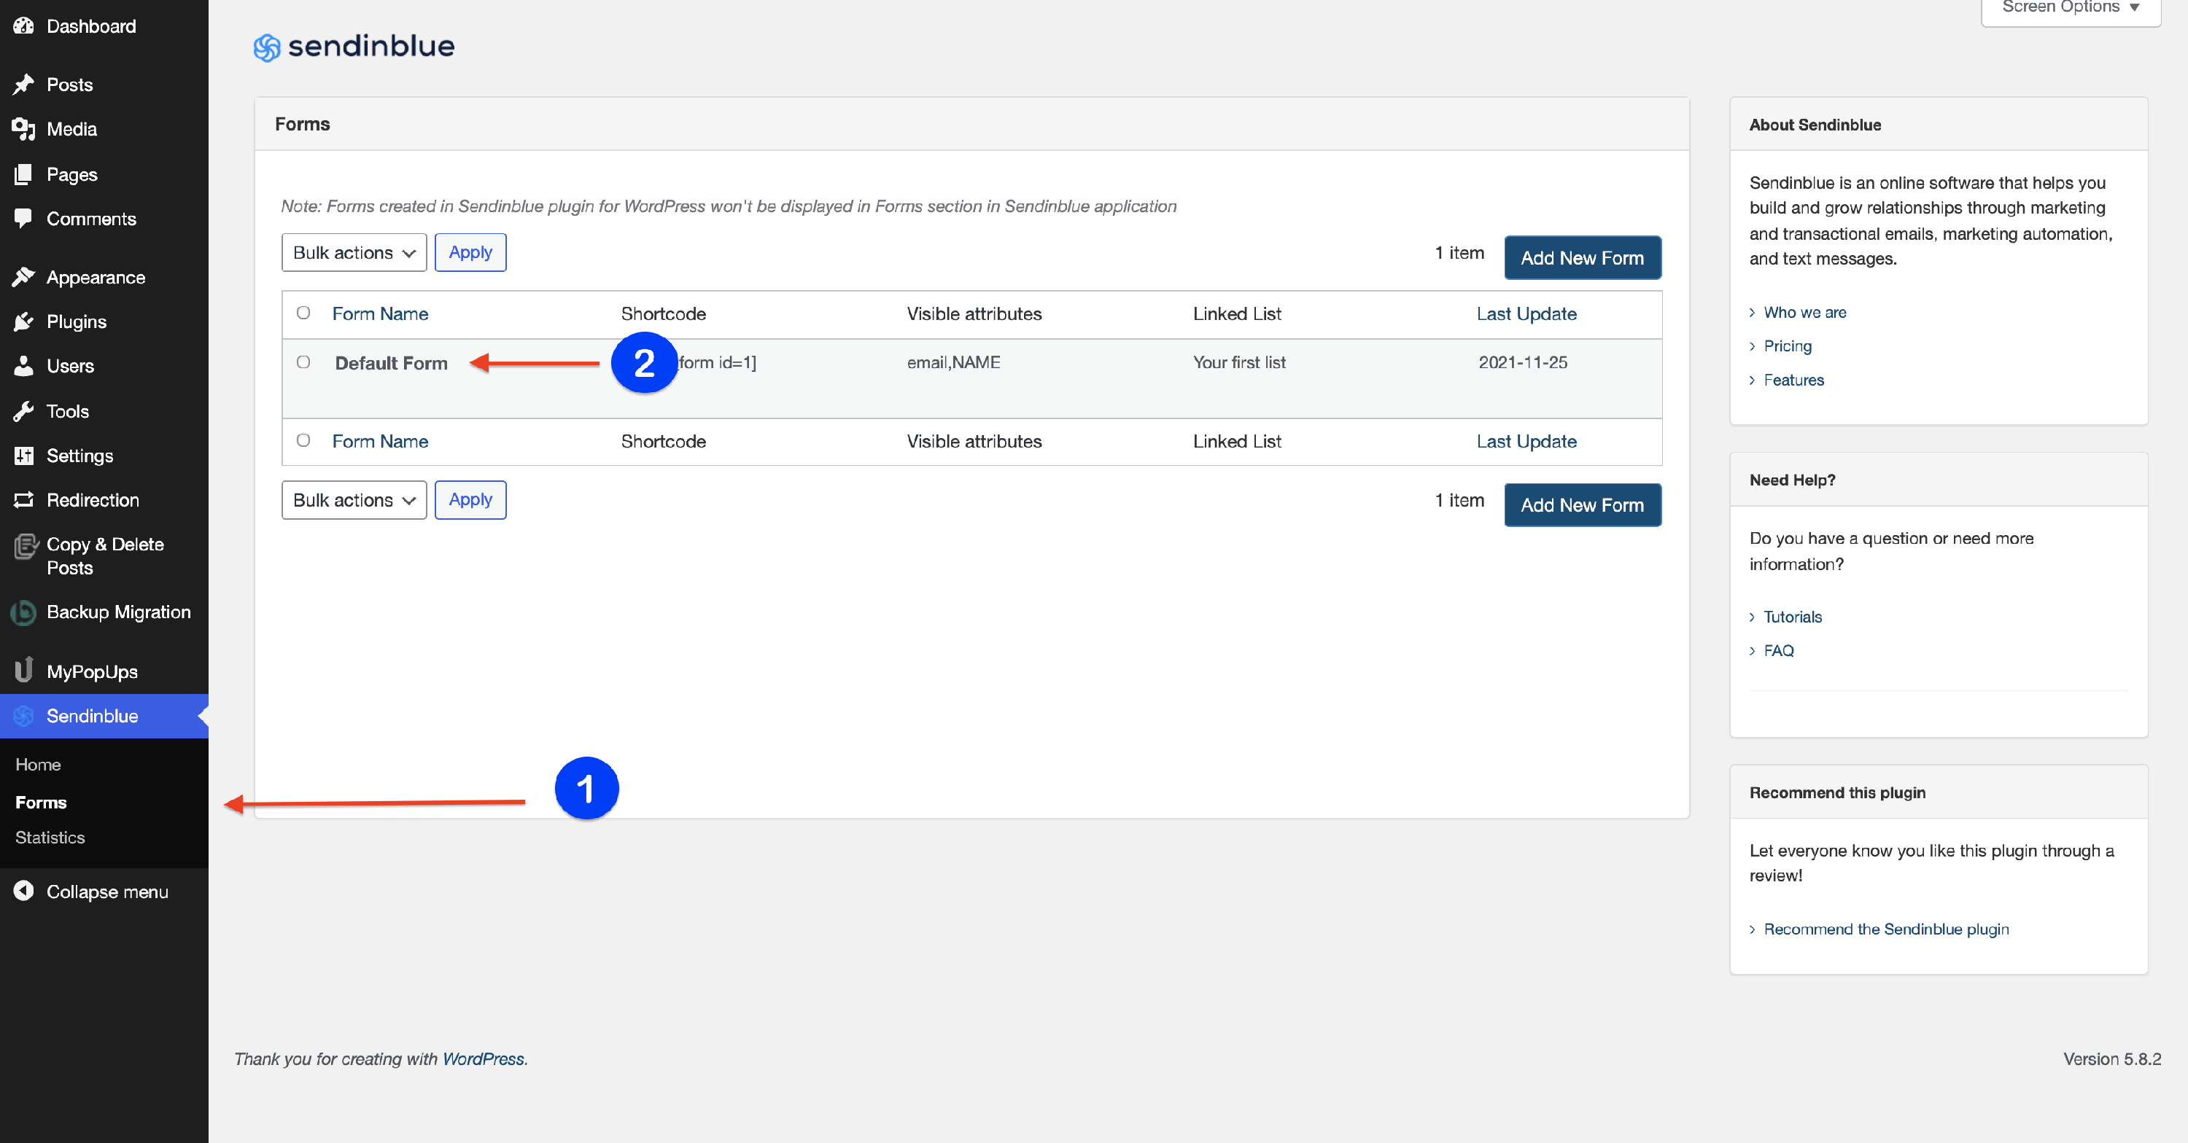Click the Backup Migration icon
The height and width of the screenshot is (1143, 2188).
pos(24,612)
